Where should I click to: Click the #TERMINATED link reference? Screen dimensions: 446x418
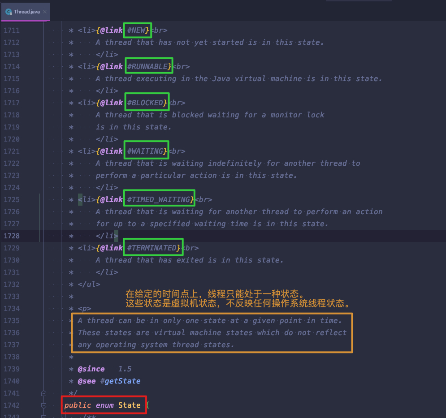(x=152, y=248)
